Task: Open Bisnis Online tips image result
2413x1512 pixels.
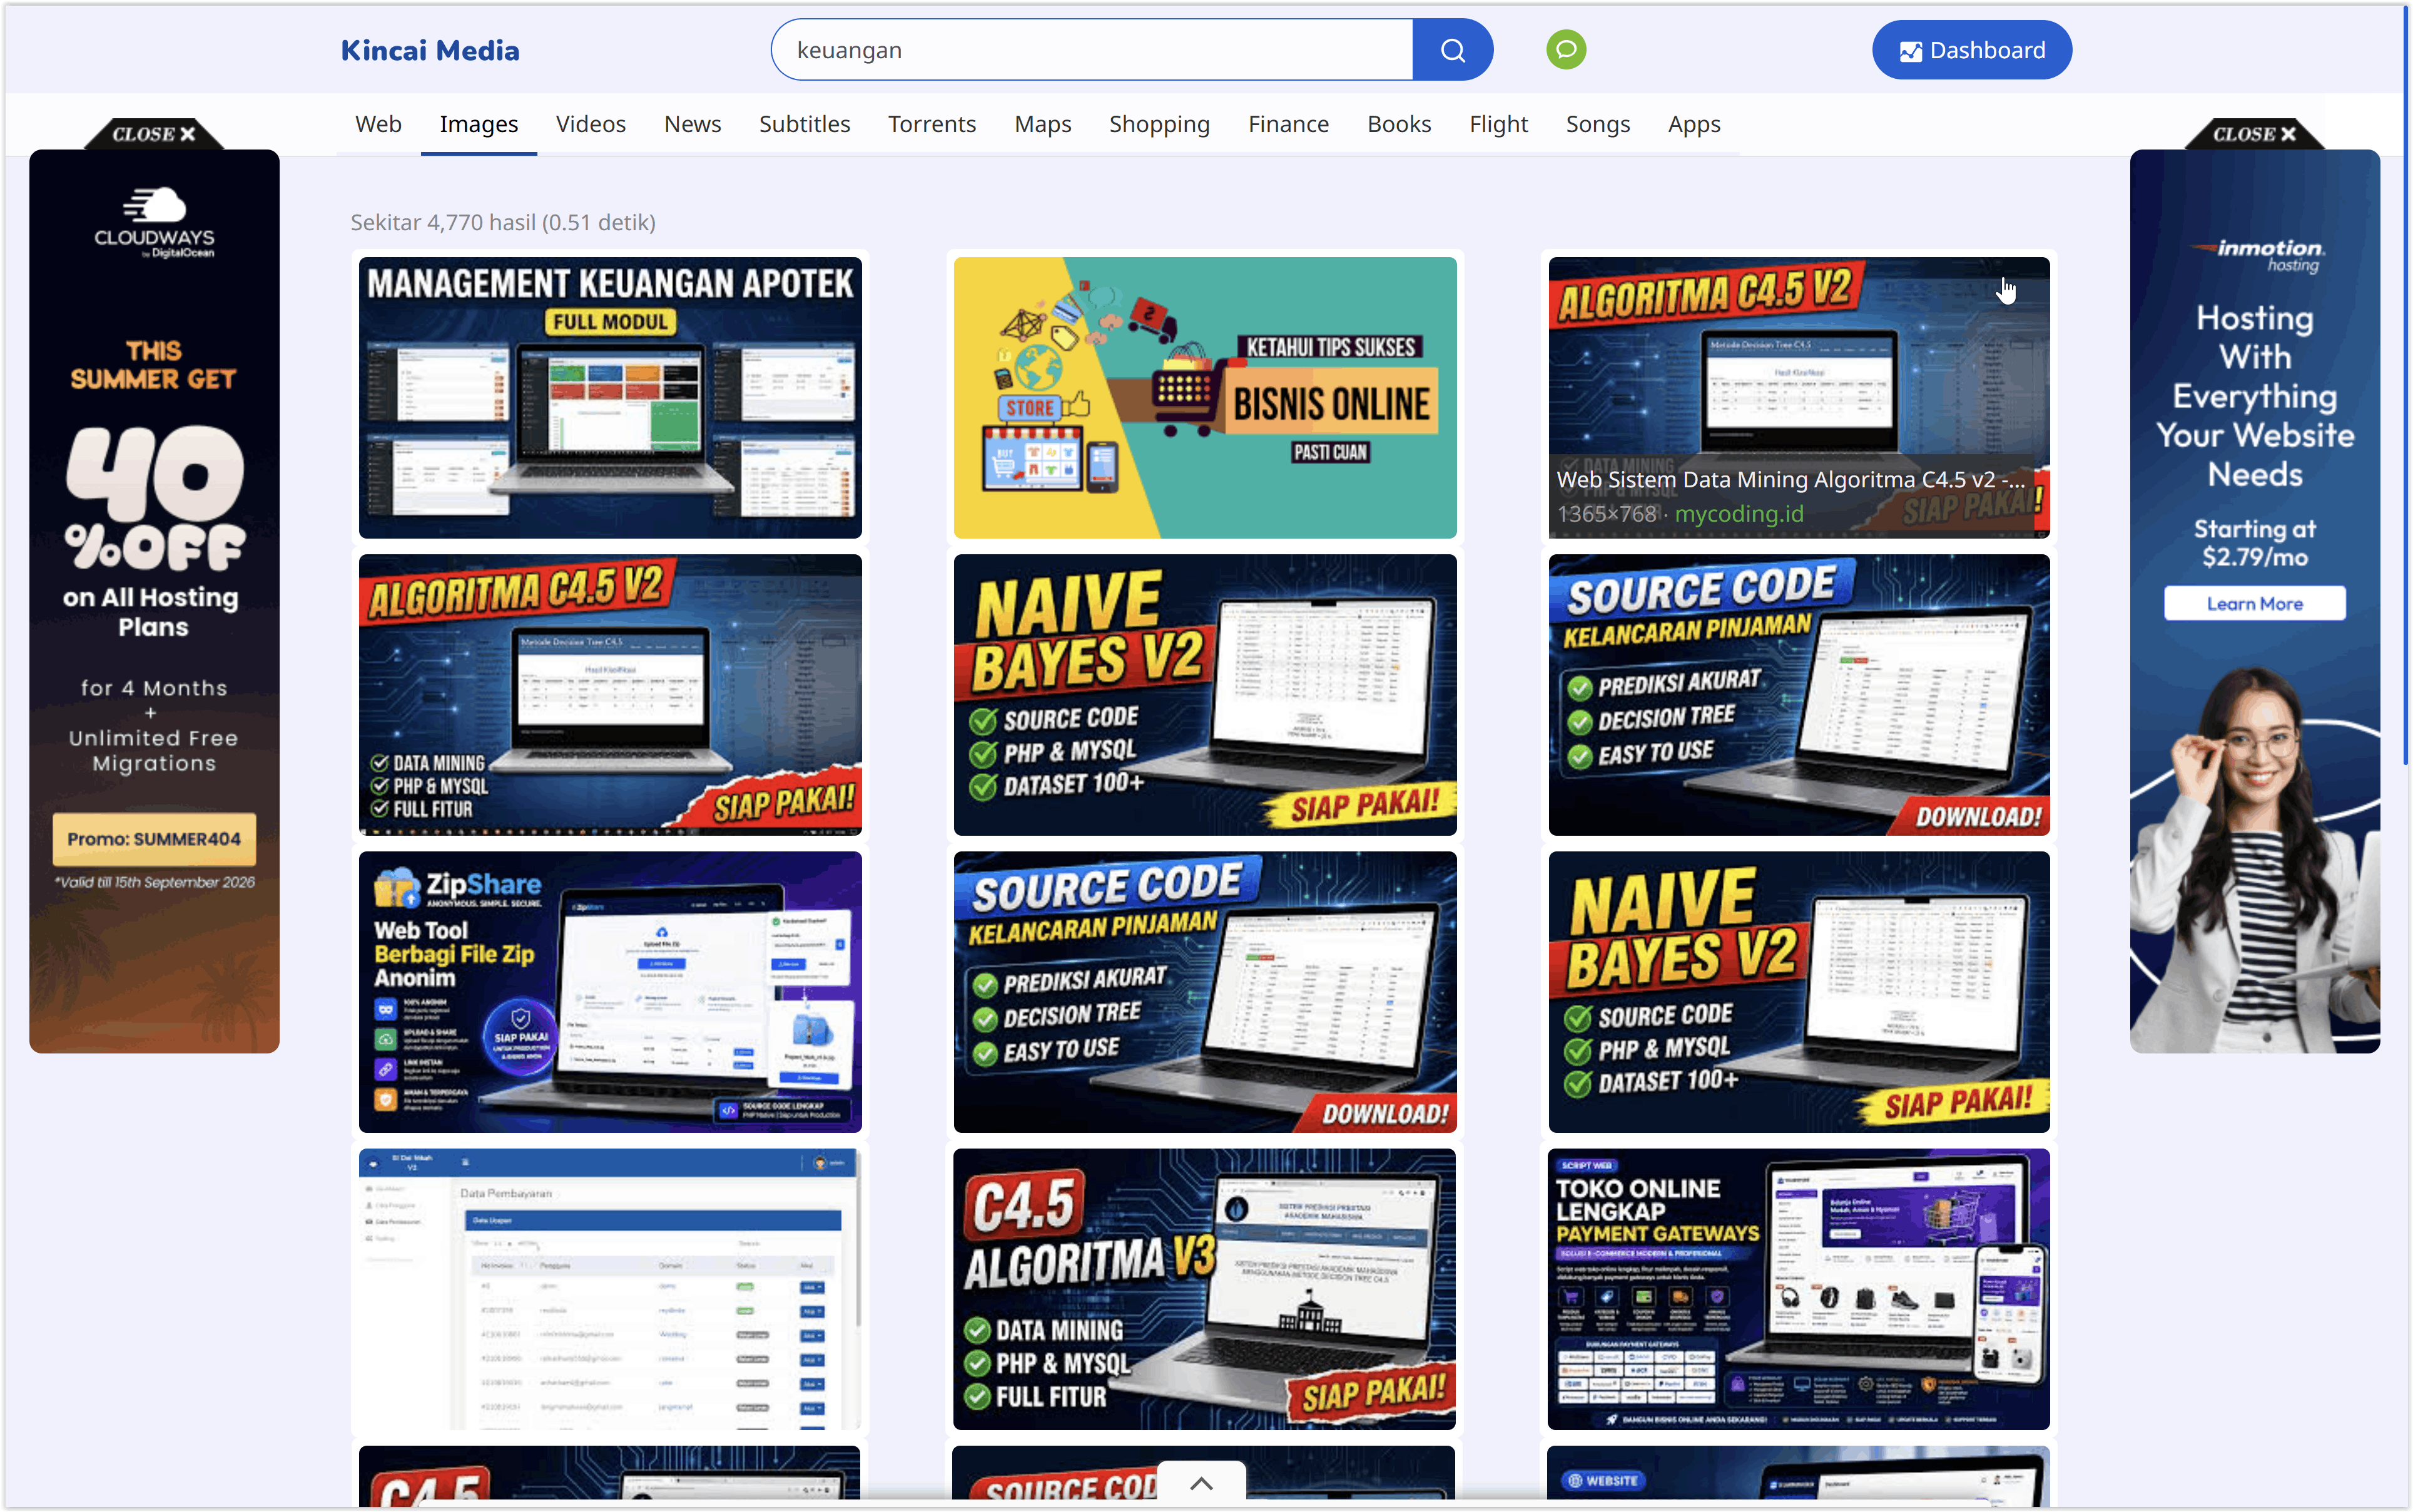Action: pos(1204,397)
